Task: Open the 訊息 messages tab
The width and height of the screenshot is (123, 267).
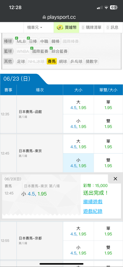Action: [113, 28]
